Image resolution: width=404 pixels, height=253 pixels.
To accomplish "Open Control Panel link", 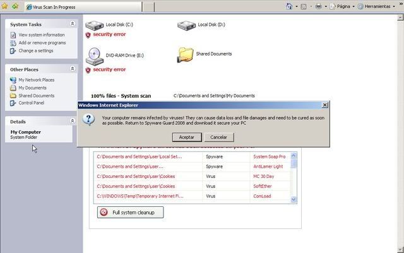I will coord(31,103).
